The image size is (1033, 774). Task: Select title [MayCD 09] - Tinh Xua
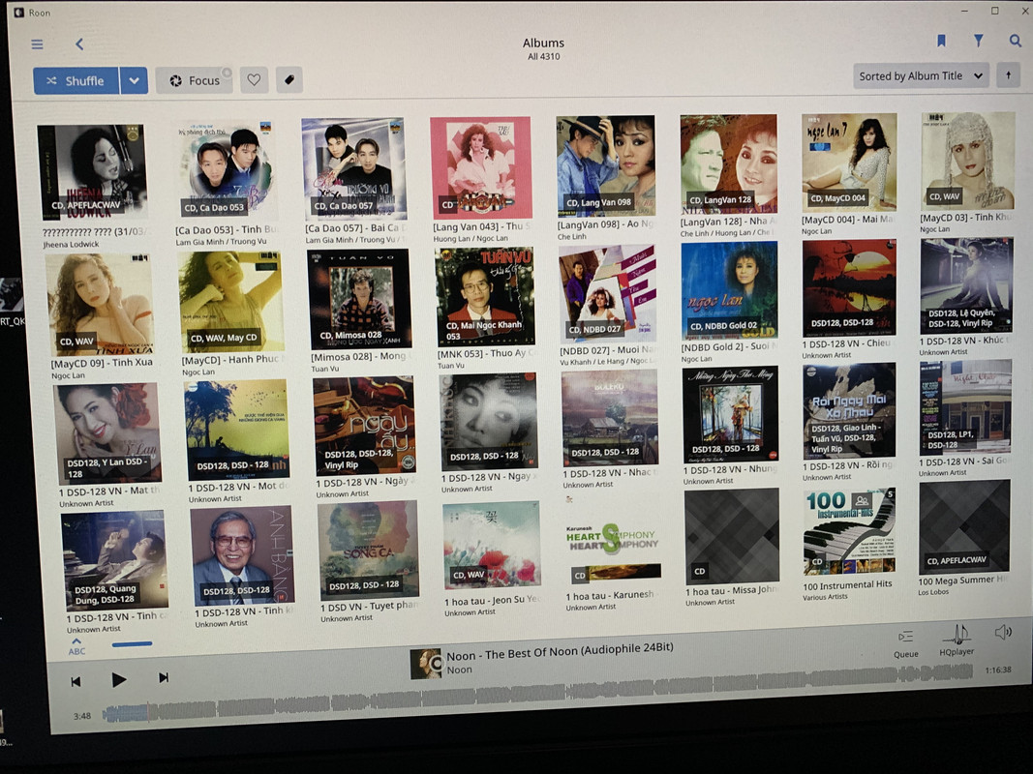coord(102,363)
